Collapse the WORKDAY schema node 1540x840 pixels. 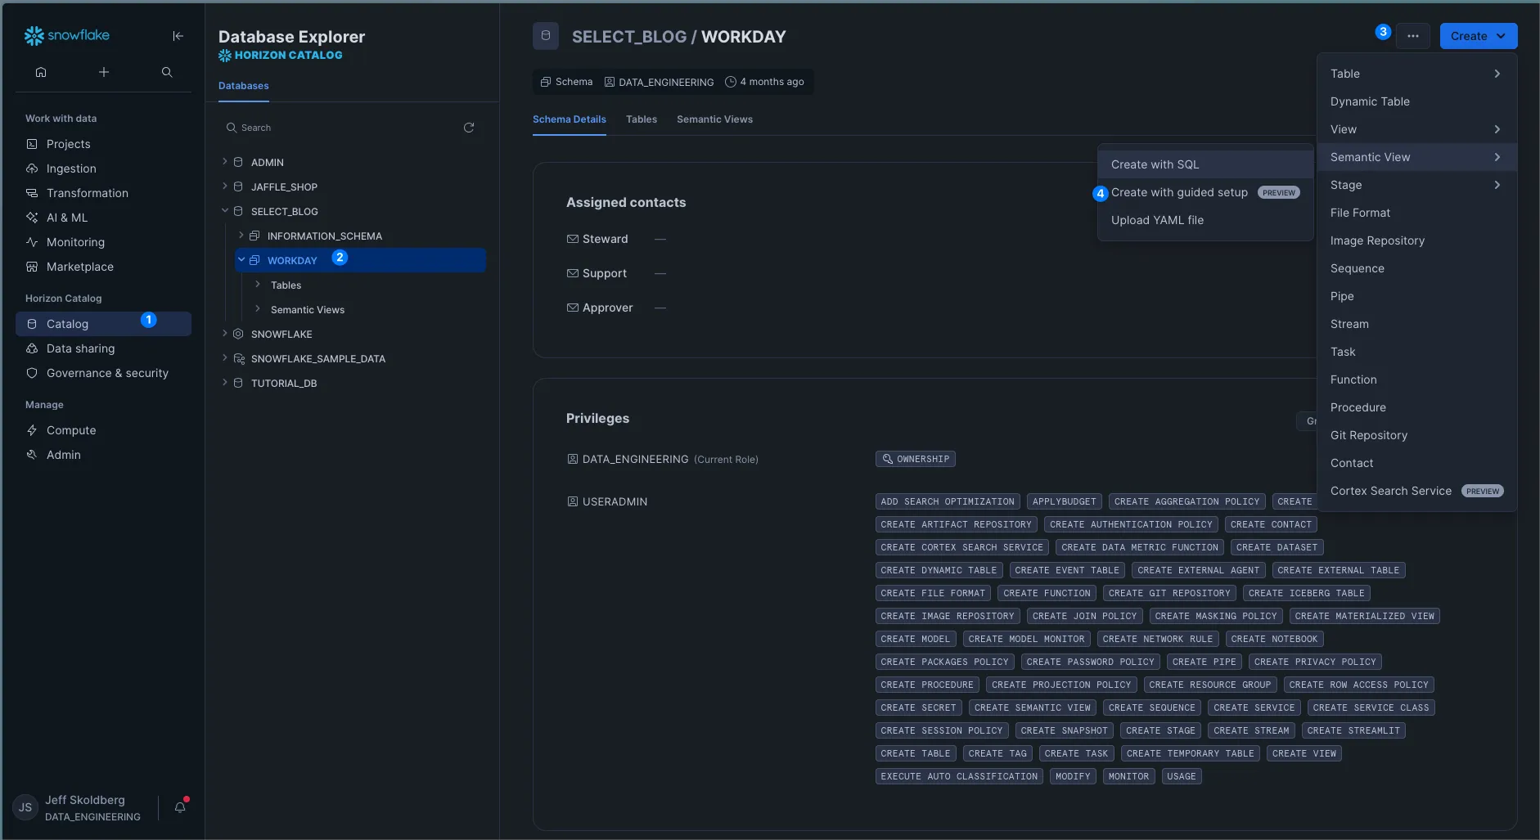241,260
